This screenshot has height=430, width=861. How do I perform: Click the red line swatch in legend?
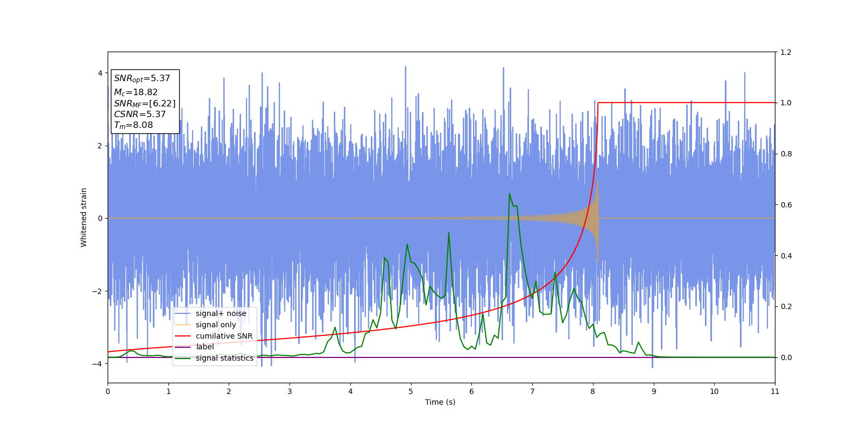click(183, 336)
